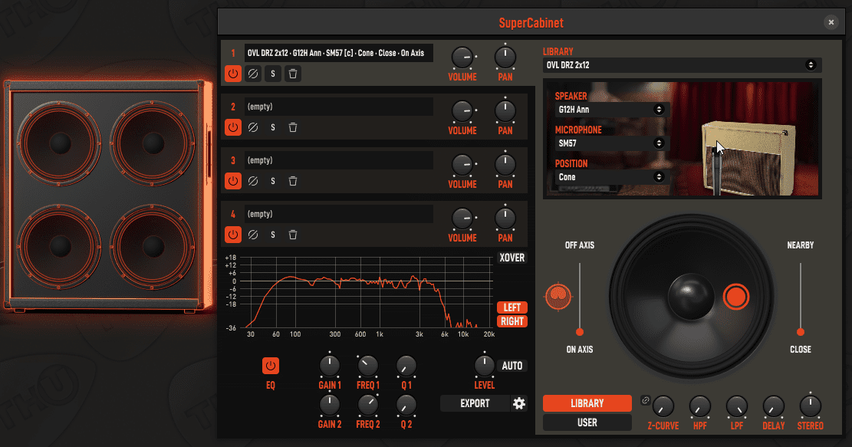The width and height of the screenshot is (852, 447).
Task: Click the microphone capsule icon near OFF AXIS
Action: (558, 296)
